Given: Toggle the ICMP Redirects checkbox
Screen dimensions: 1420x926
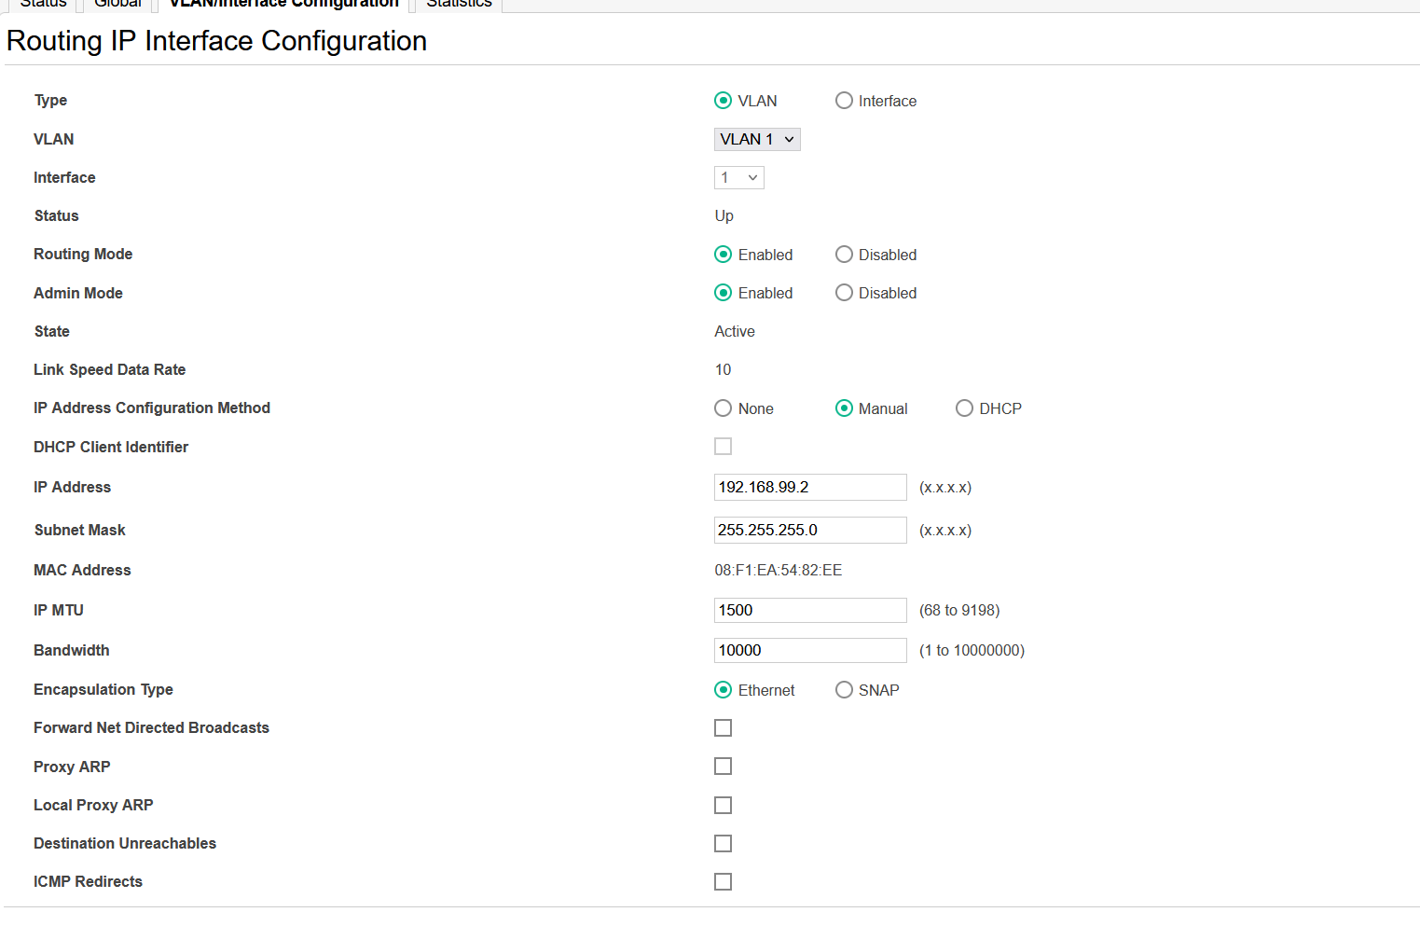Looking at the screenshot, I should tap(723, 881).
